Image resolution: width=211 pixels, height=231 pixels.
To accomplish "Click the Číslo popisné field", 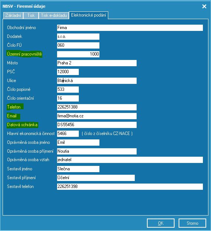I will point(68,90).
